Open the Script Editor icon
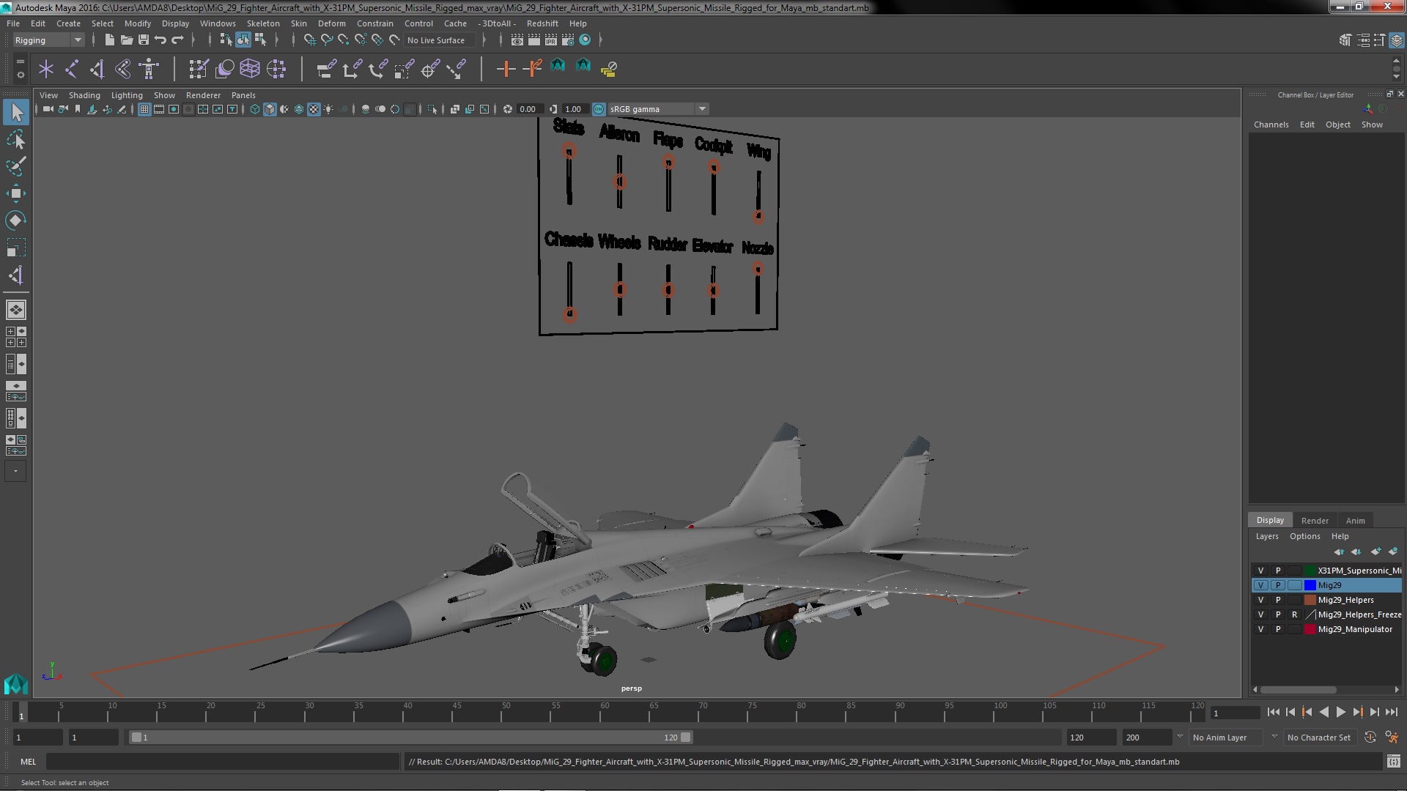Screen dimensions: 1407x791 1393,762
